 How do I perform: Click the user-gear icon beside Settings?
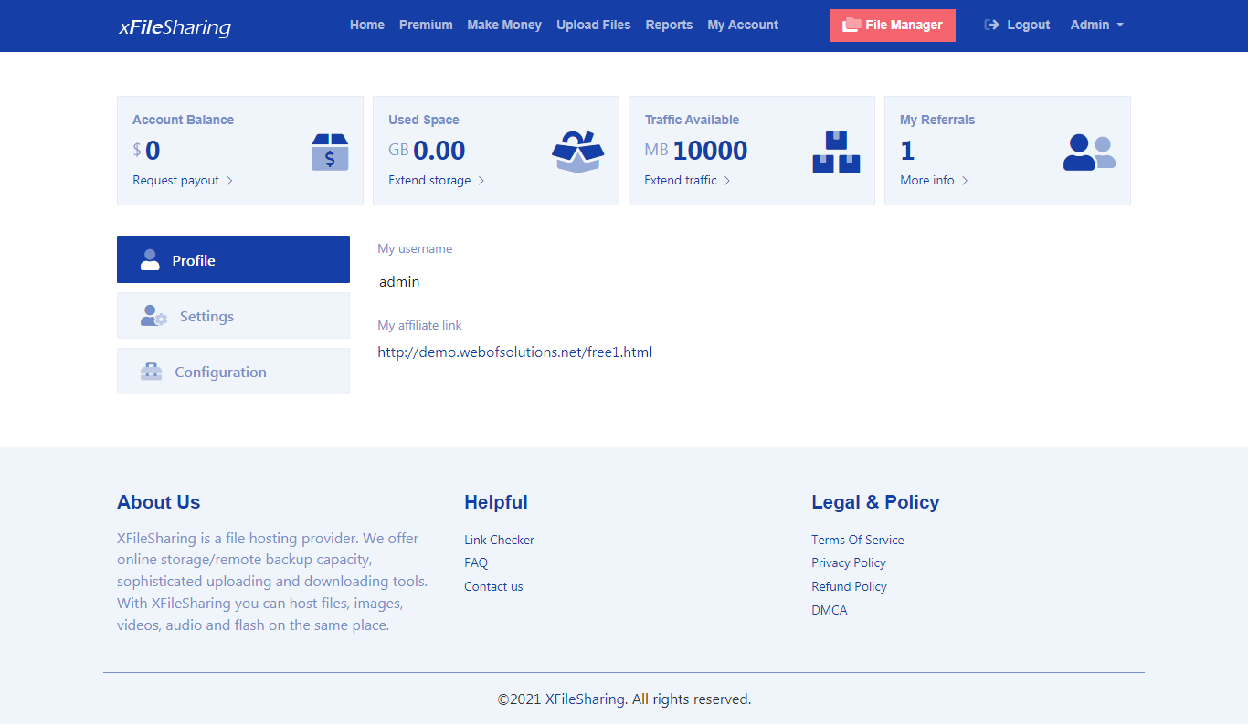pyautogui.click(x=153, y=316)
